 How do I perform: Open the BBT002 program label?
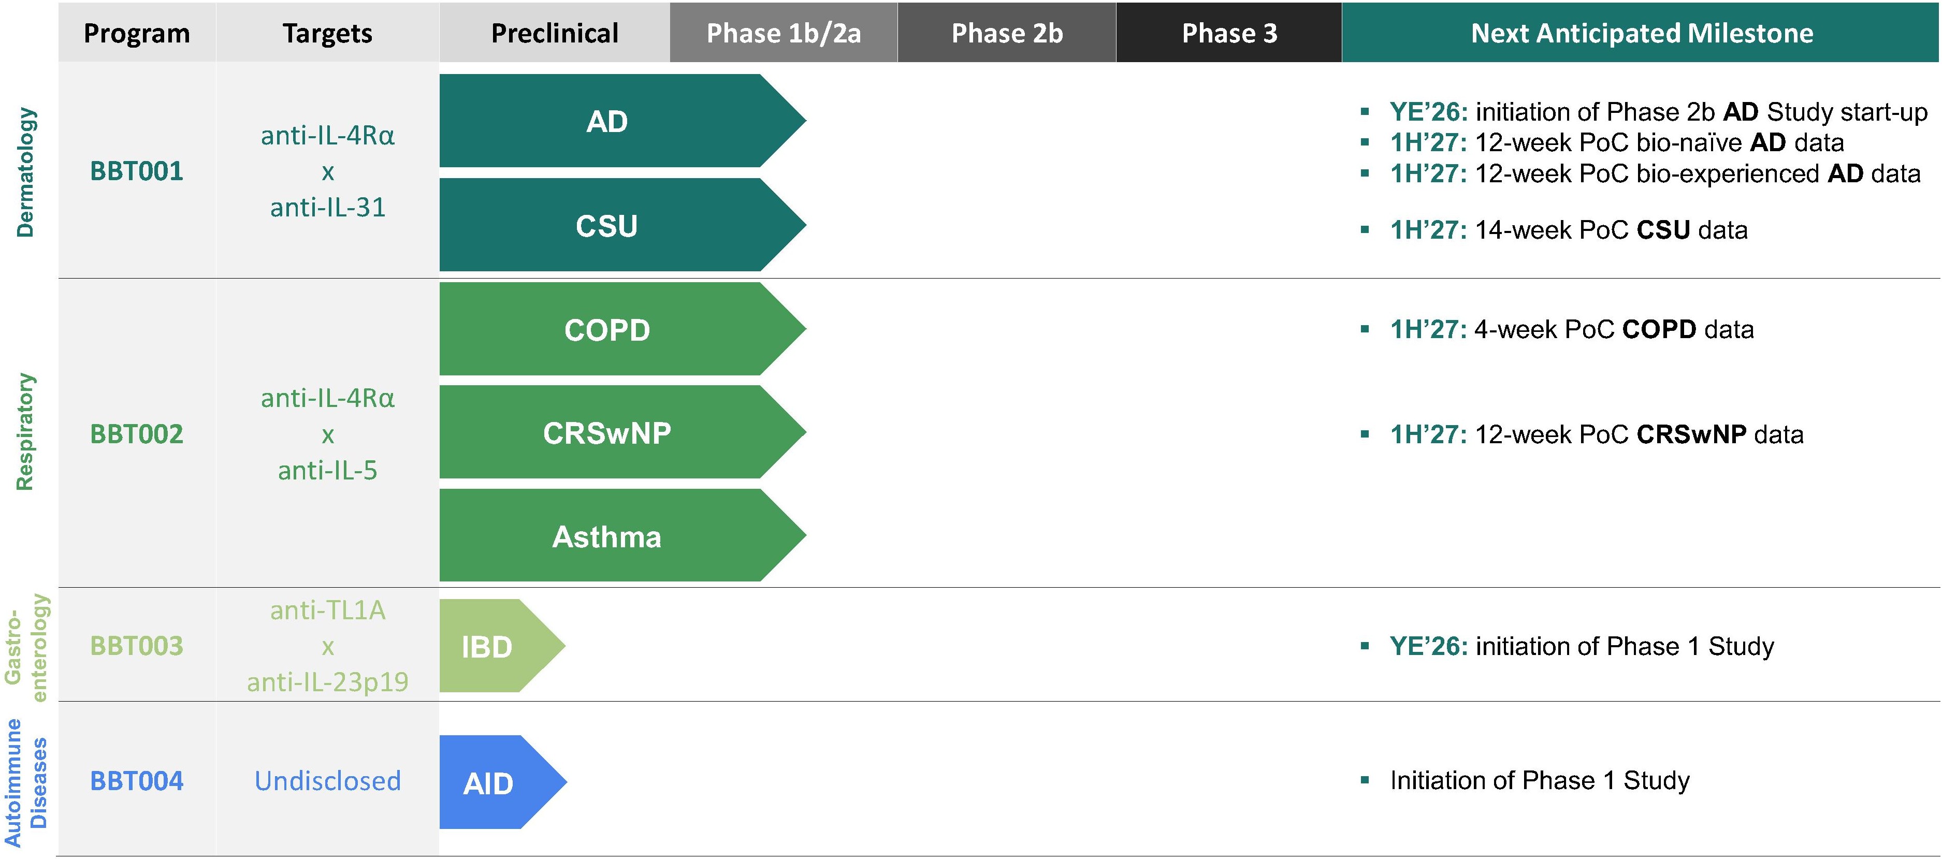click(136, 434)
